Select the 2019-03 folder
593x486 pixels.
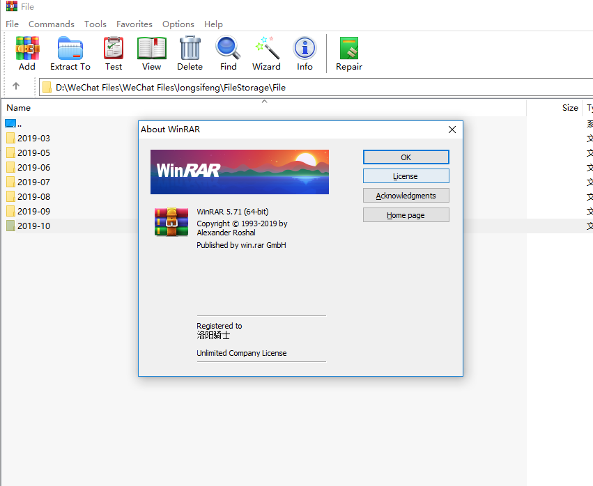[x=33, y=138]
